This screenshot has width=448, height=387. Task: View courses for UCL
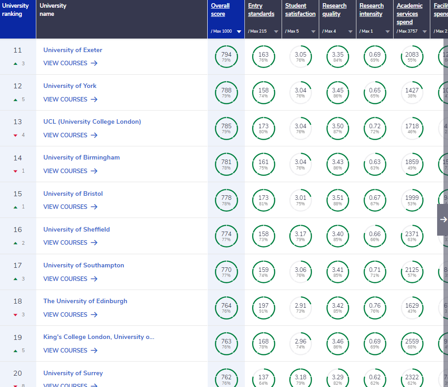point(70,135)
